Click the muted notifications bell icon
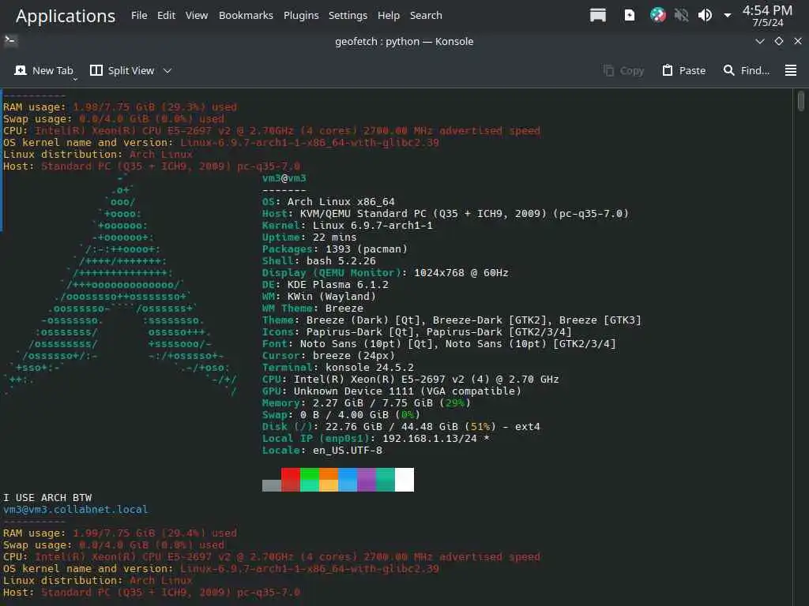809x606 pixels. 681,15
